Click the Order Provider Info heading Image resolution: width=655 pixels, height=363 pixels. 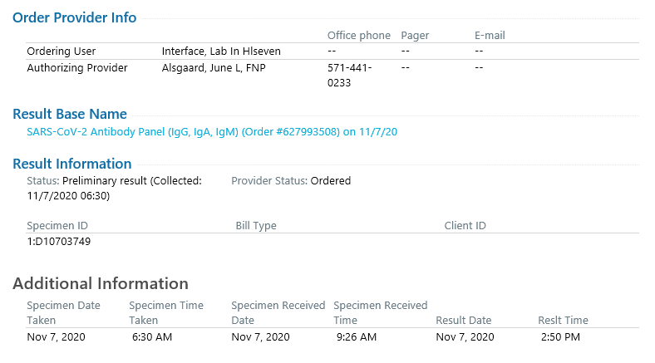(74, 17)
